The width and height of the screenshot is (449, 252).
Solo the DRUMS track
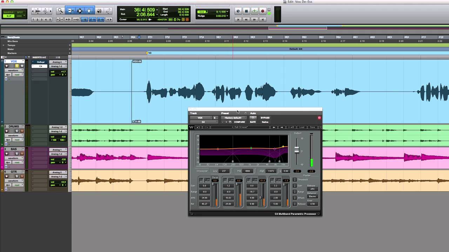[16, 131]
